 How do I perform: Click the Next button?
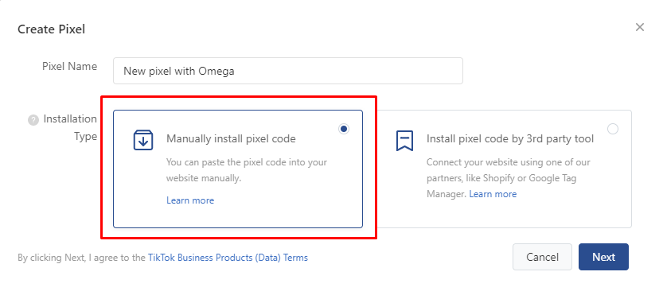click(603, 257)
